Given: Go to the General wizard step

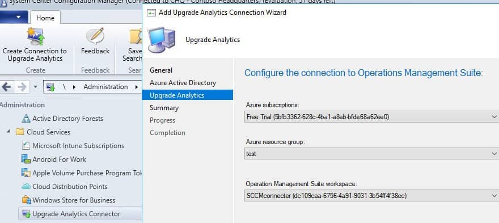Looking at the screenshot, I should pos(161,70).
